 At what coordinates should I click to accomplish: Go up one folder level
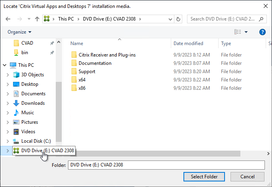(37, 19)
